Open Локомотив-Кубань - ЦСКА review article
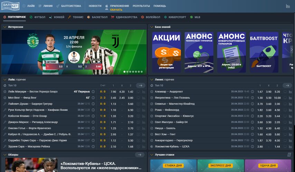The width and height of the screenshot is (295, 172). click(x=101, y=165)
